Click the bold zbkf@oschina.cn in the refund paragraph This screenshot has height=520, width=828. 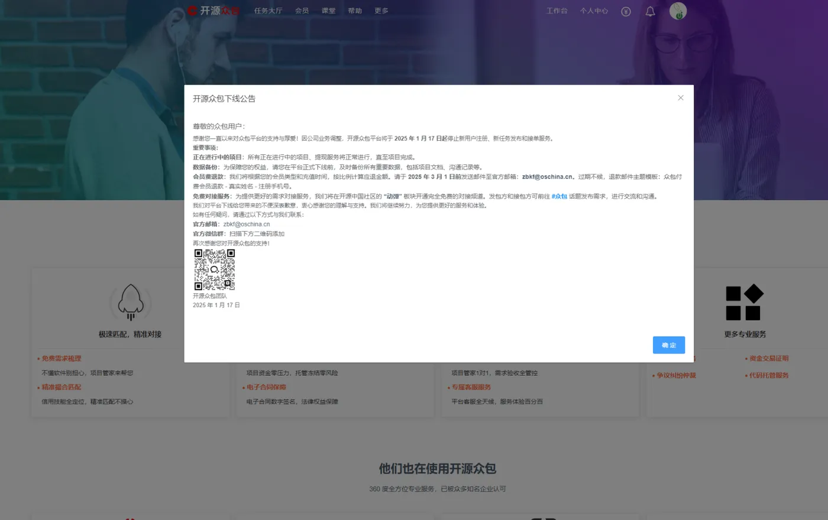(x=547, y=177)
